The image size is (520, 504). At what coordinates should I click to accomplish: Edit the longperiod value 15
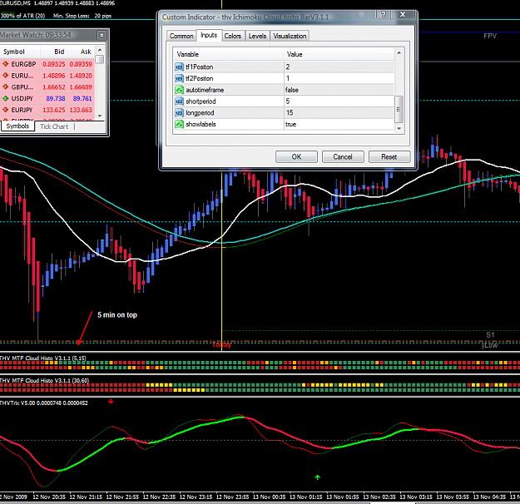point(339,113)
